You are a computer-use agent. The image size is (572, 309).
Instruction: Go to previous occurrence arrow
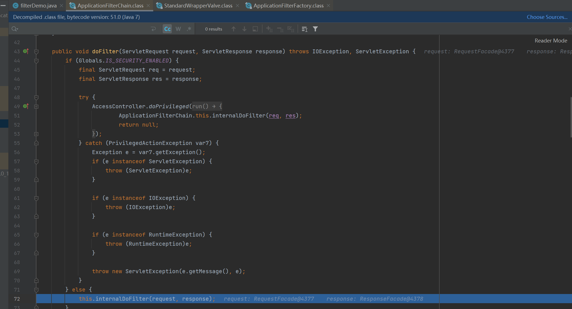[x=234, y=29]
